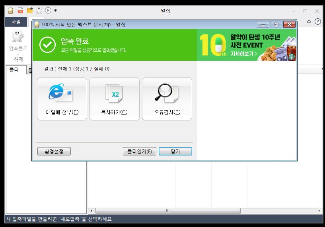Maximize the compression dialog window
This screenshot has width=325, height=227.
[276, 25]
